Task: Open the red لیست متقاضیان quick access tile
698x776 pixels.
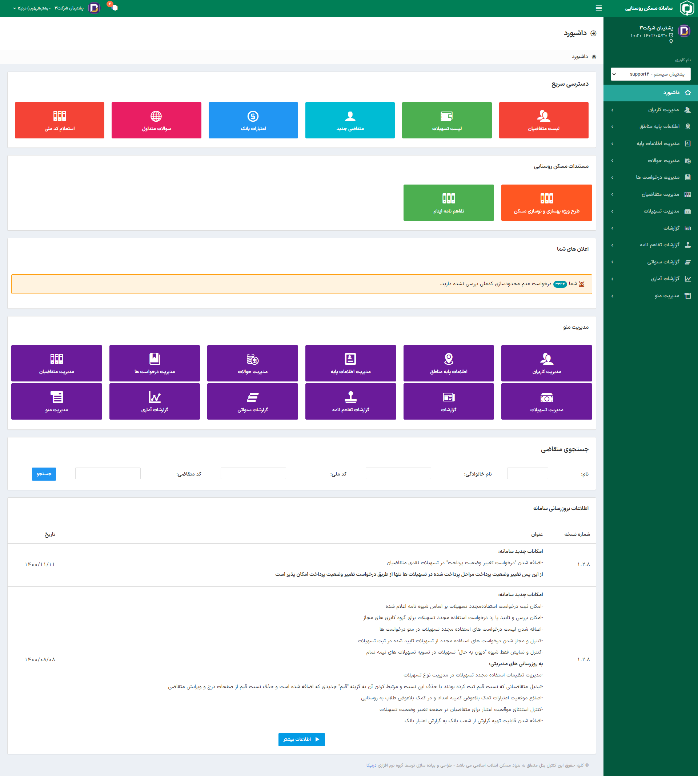Action: (543, 120)
